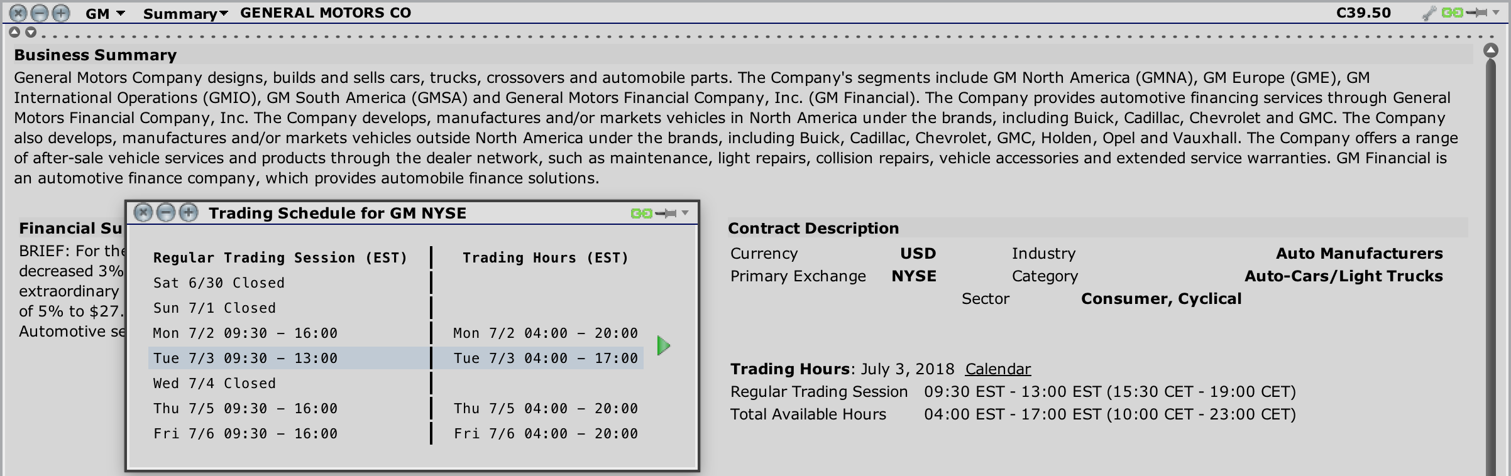Toggle the pin icon in main title bar
The image size is (1511, 476).
click(x=1476, y=13)
